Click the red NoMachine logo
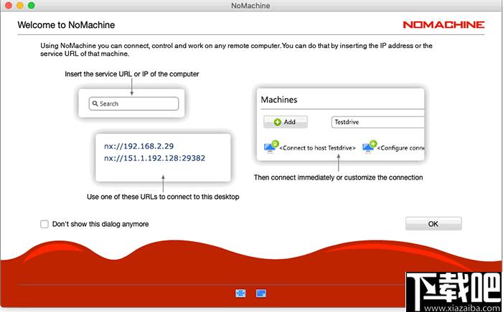 (443, 24)
